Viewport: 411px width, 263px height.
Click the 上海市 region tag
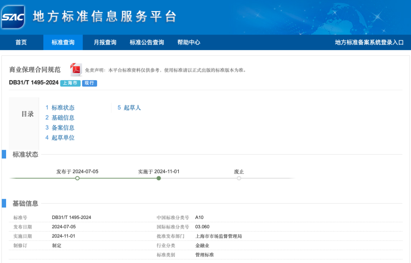tap(70, 83)
